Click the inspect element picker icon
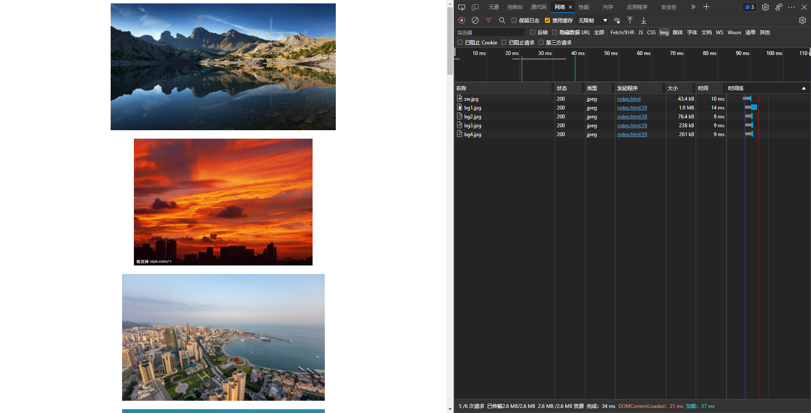Viewport: 811px width, 413px height. click(462, 7)
